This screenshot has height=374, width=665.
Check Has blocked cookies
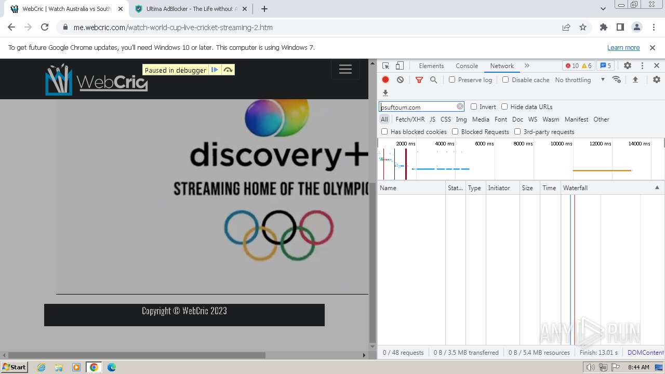tap(384, 131)
